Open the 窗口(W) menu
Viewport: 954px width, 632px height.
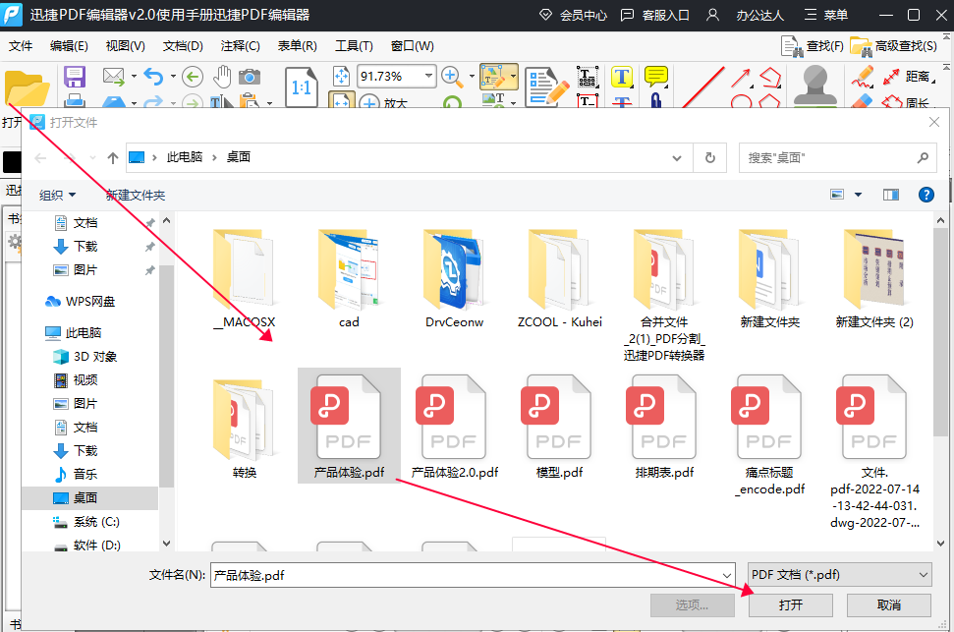pyautogui.click(x=412, y=46)
